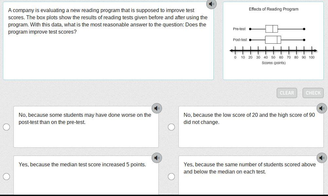
Task: Play audio for the main question text
Action: coord(211,4)
